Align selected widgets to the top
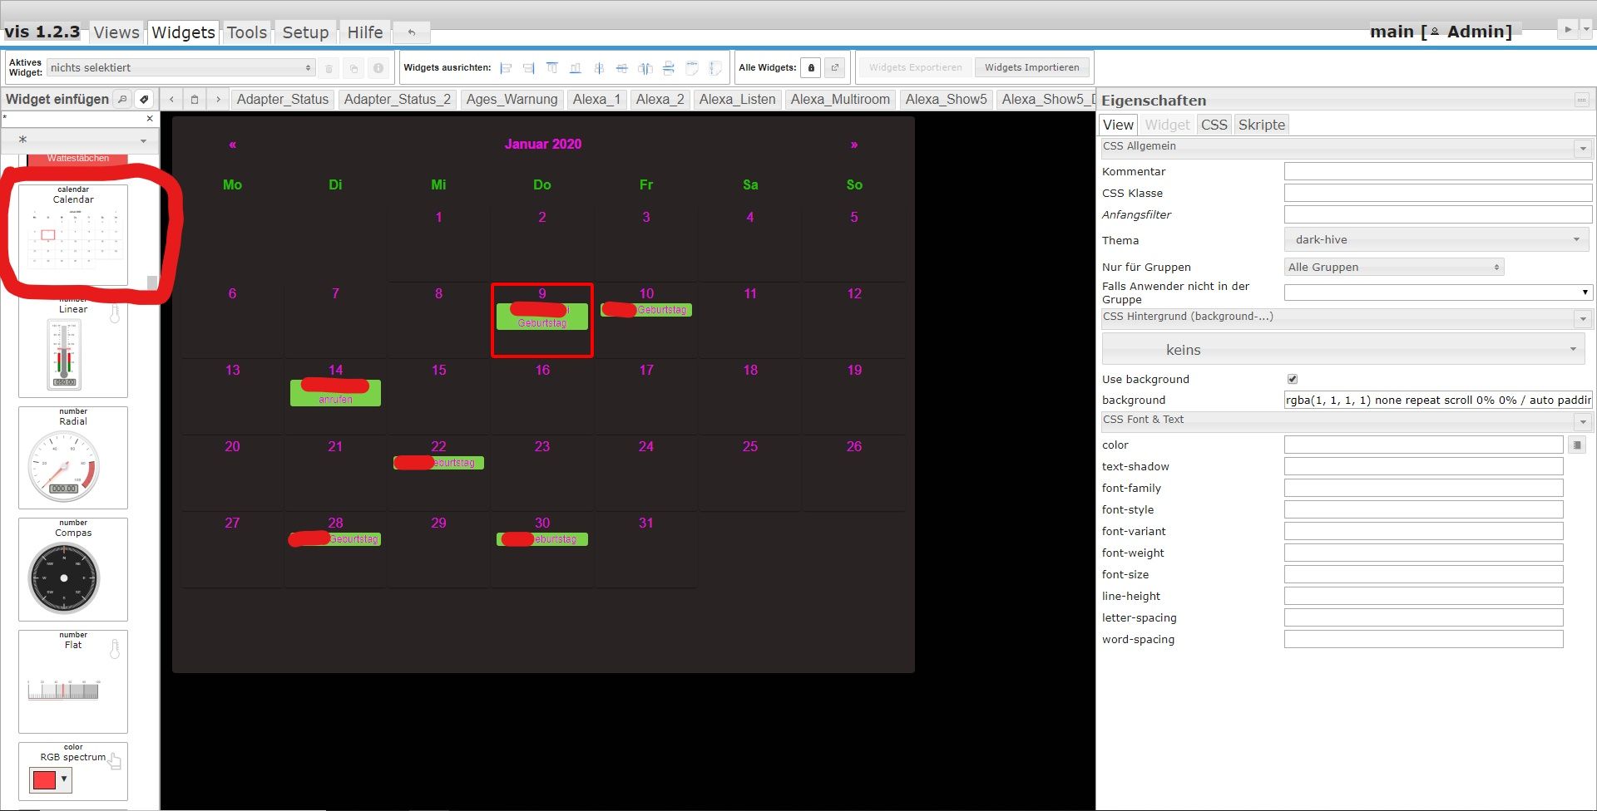This screenshot has height=811, width=1597. pyautogui.click(x=552, y=68)
